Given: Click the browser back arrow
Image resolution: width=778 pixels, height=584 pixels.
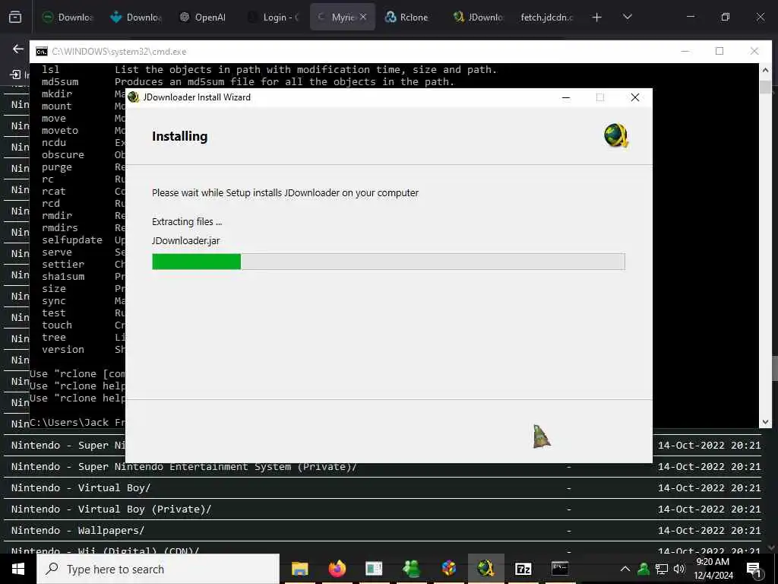Looking at the screenshot, I should 18,49.
